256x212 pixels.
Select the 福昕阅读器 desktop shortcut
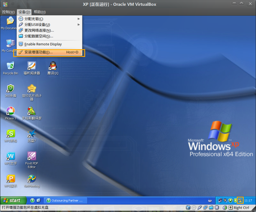pos(32,68)
